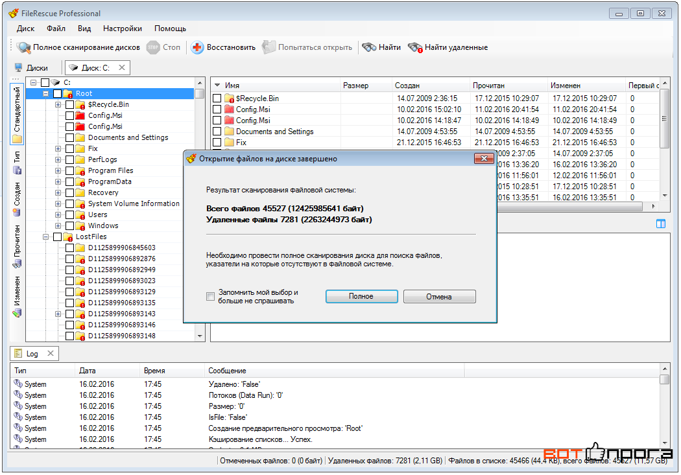
Task: Click the tree scrollbar down arrow
Action: pos(200,336)
